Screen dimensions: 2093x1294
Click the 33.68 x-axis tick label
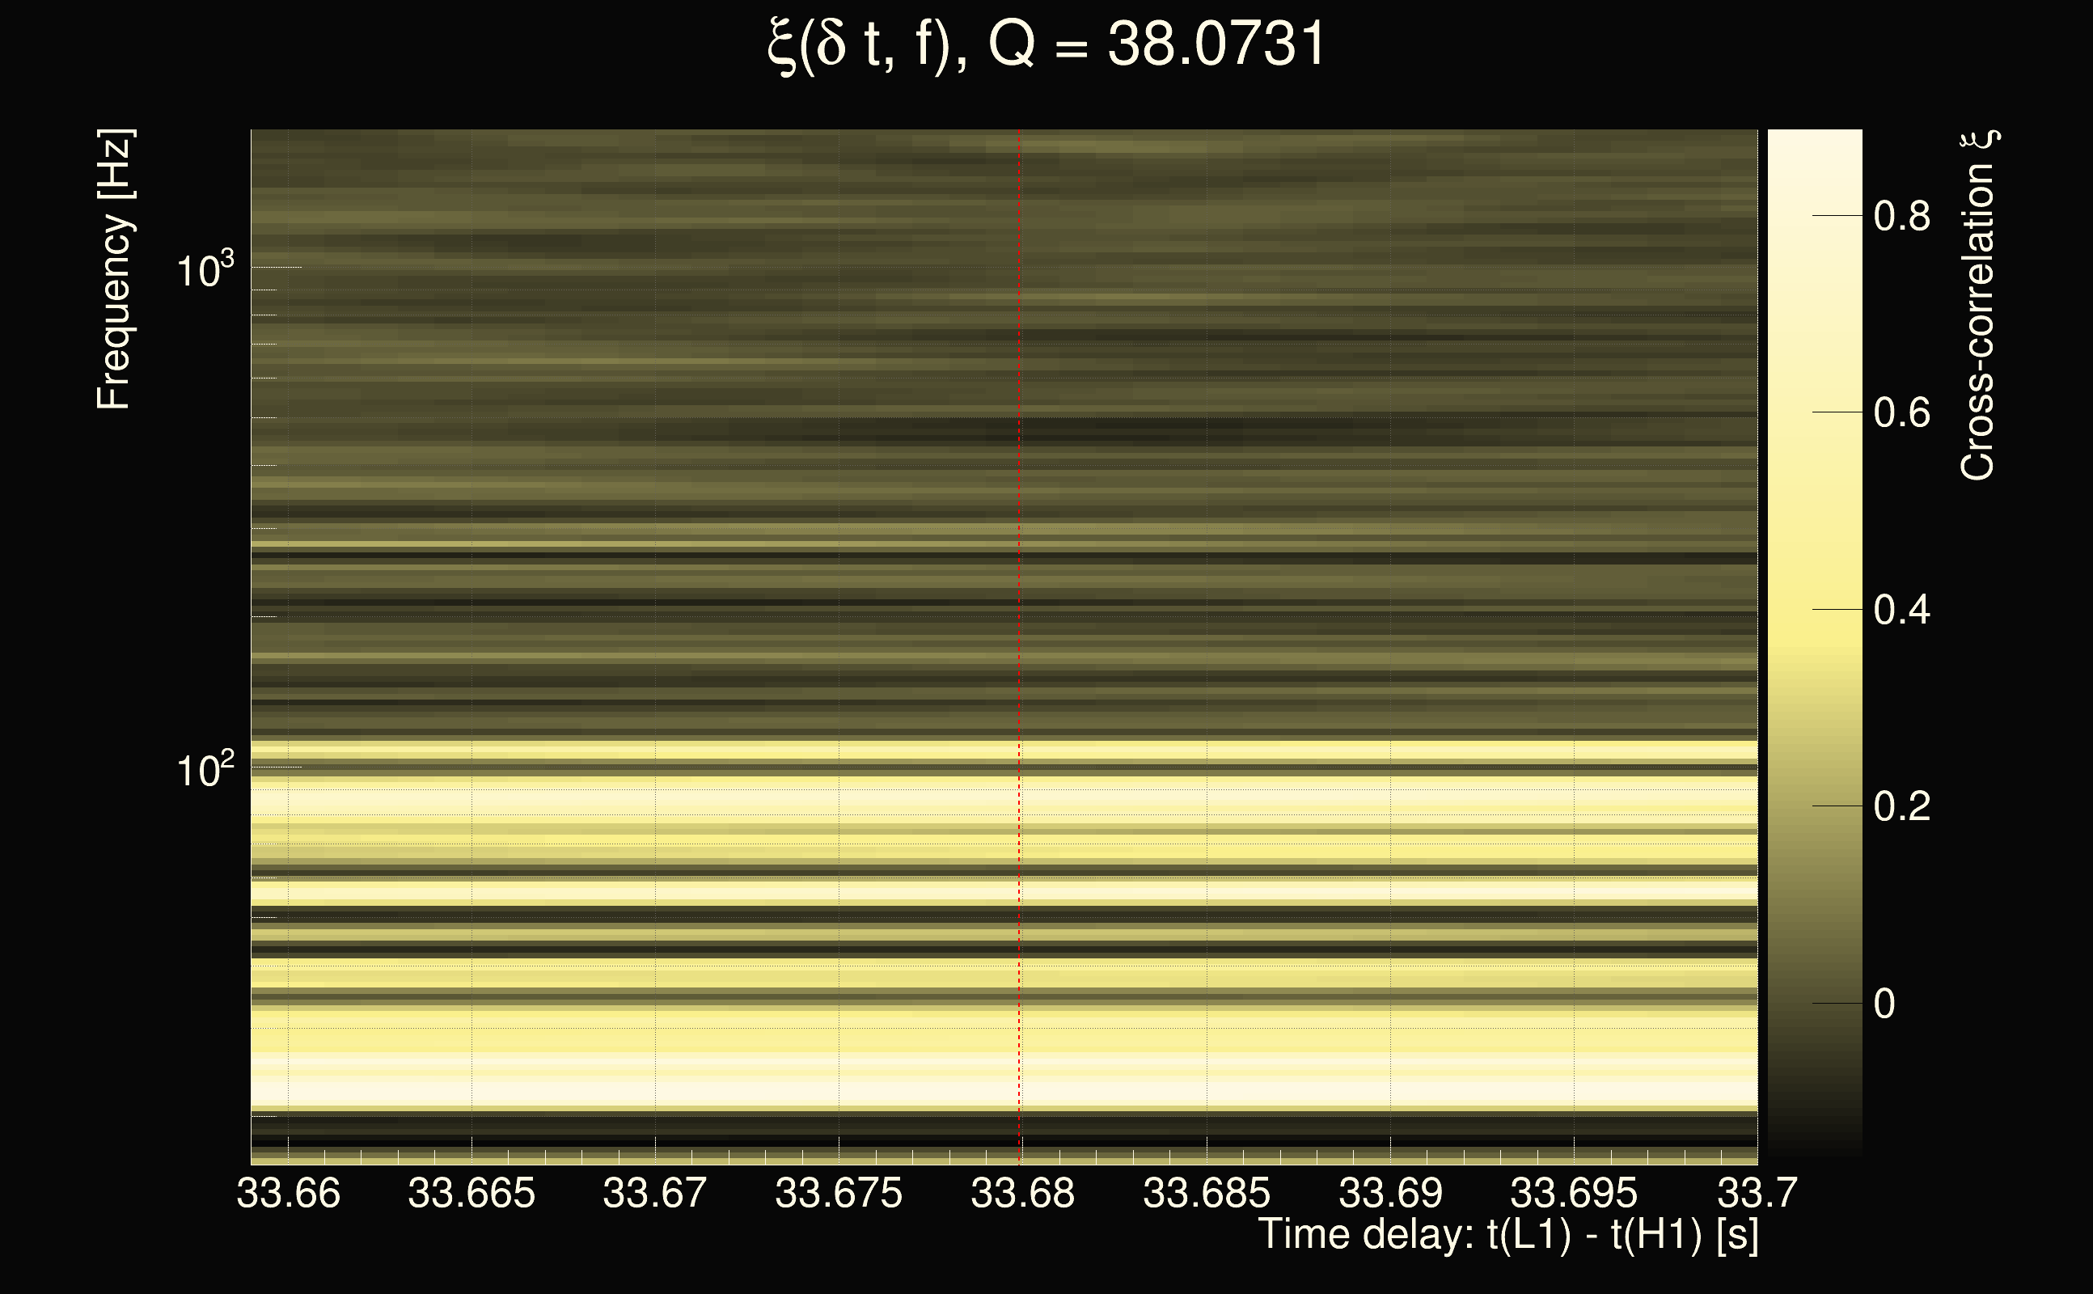click(1022, 1193)
